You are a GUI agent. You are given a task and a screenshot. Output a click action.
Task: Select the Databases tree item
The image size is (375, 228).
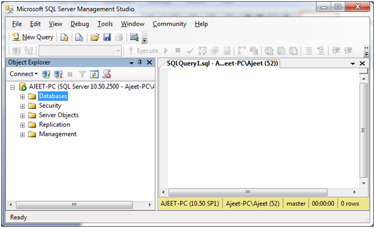tap(53, 96)
